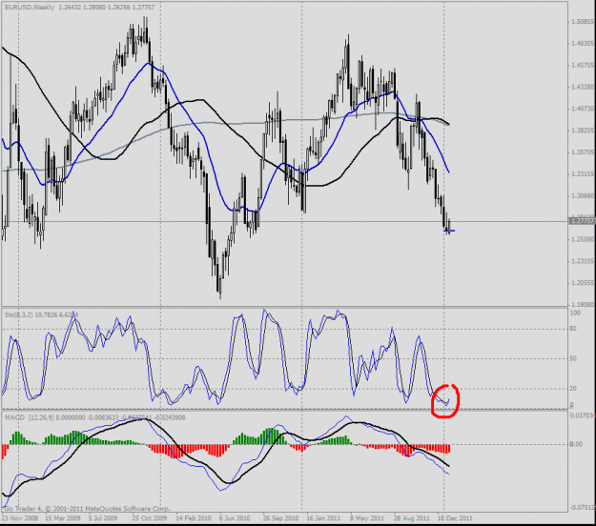Click the stochastic scale value 80
Image resolution: width=596 pixels, height=526 pixels.
pyautogui.click(x=573, y=329)
